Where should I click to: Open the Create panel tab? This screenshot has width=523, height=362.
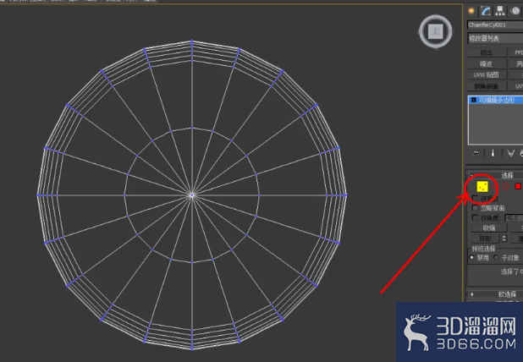pyautogui.click(x=471, y=10)
